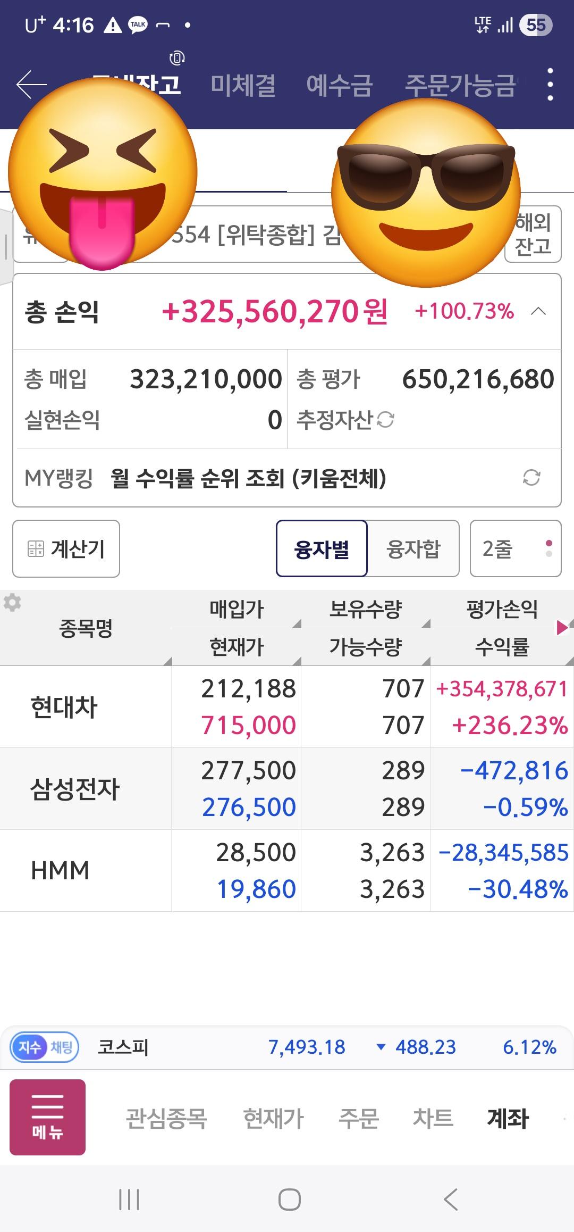Collapse the 총 손익 summary chevron
This screenshot has width=574, height=1232.
[x=538, y=311]
